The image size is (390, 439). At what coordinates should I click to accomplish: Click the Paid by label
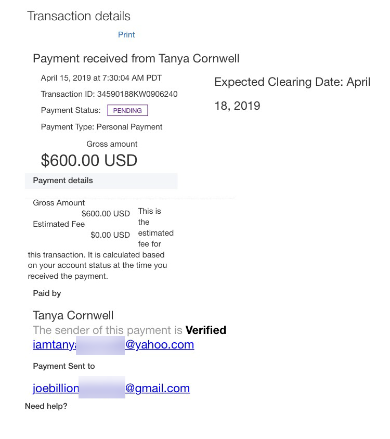(x=47, y=293)
